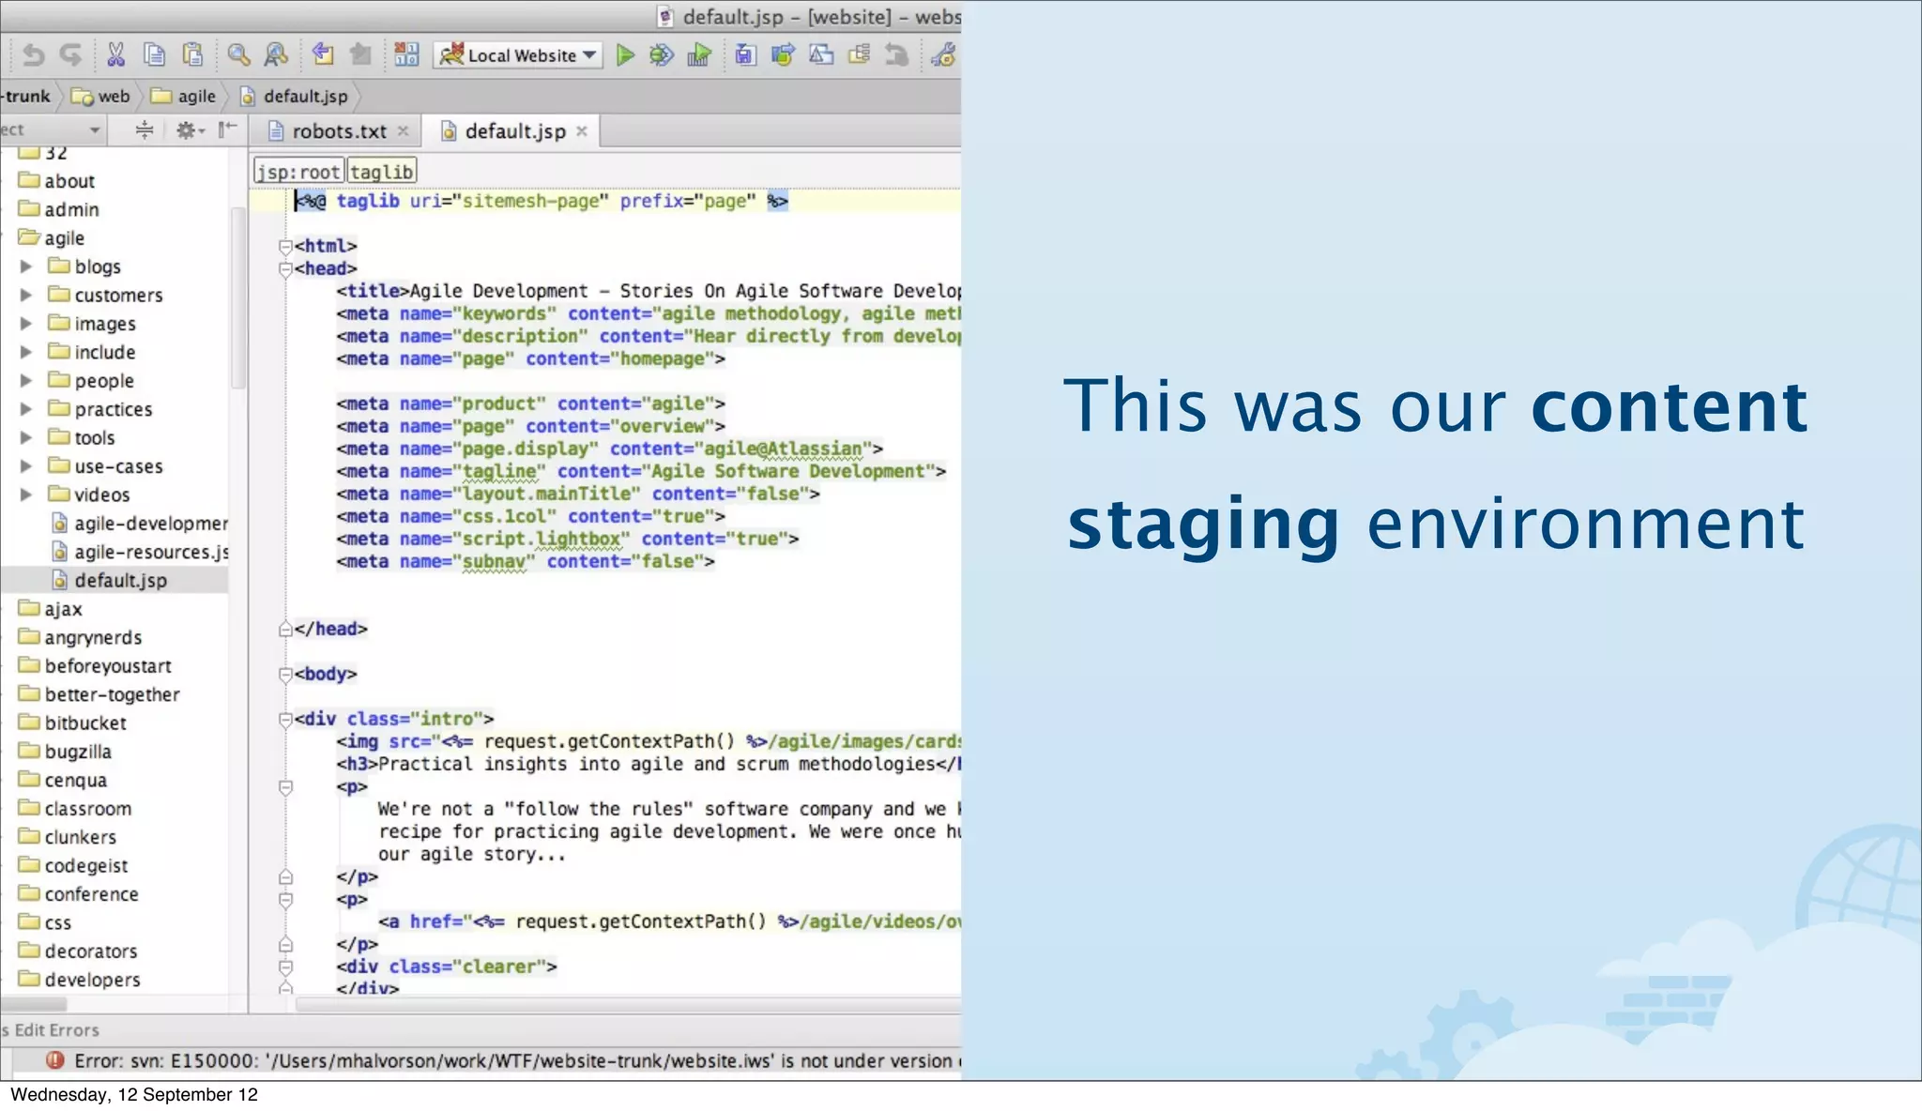1922x1111 pixels.
Task: Expand the tools folder
Action: point(26,437)
